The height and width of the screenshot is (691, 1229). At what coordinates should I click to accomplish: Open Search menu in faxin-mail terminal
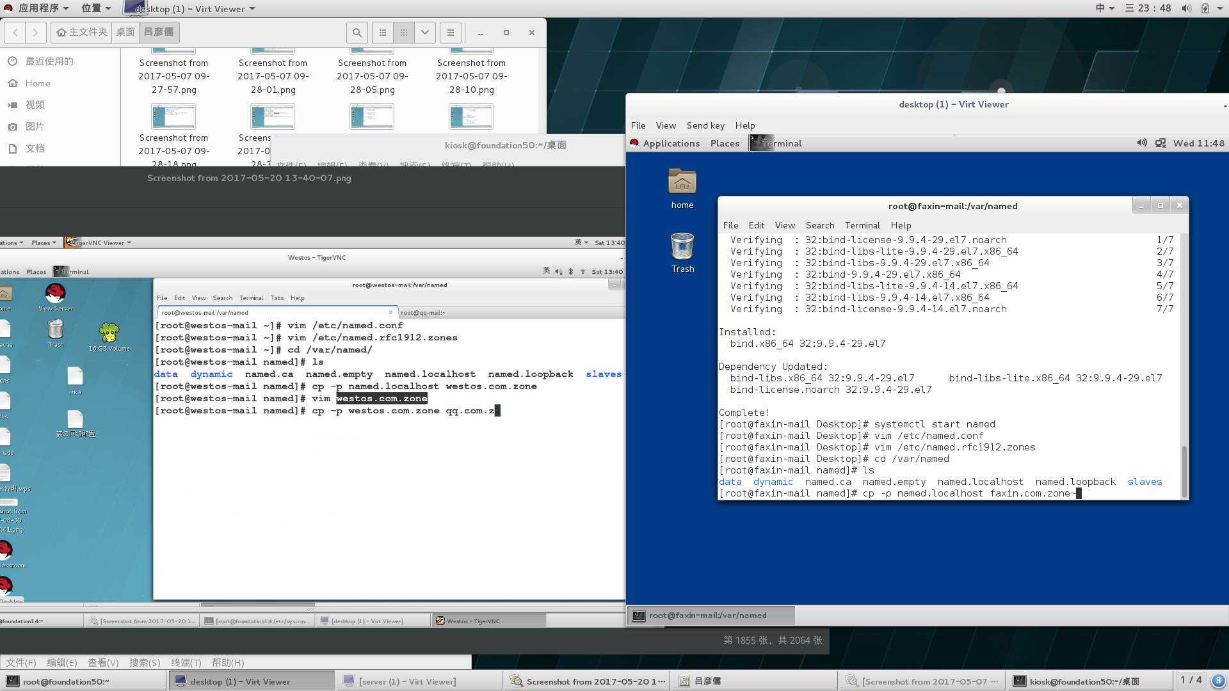(x=820, y=225)
